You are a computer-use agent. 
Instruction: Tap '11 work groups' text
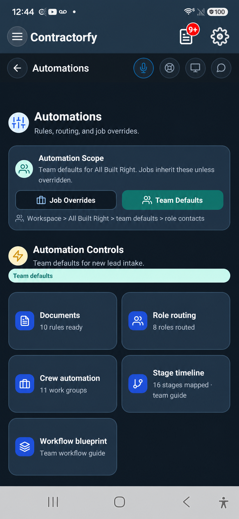63,390
